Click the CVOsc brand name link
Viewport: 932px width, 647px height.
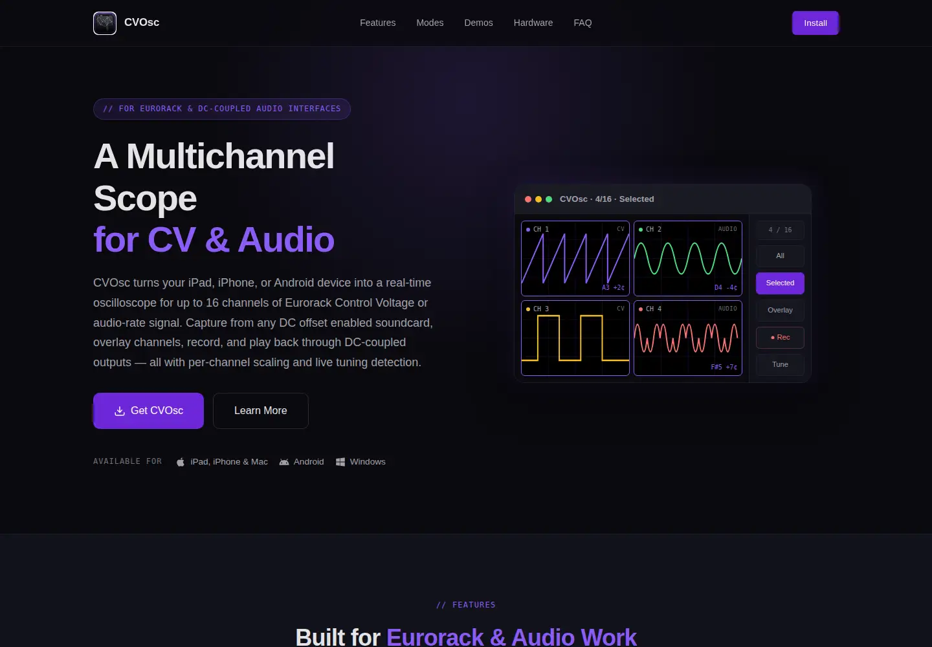(142, 22)
